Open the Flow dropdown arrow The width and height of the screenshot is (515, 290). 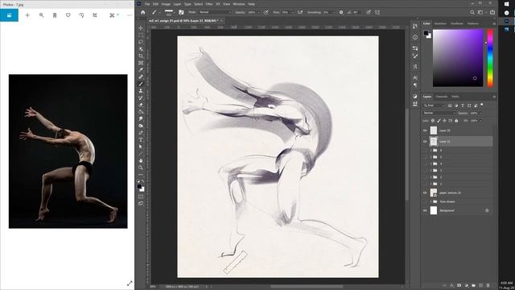point(292,13)
